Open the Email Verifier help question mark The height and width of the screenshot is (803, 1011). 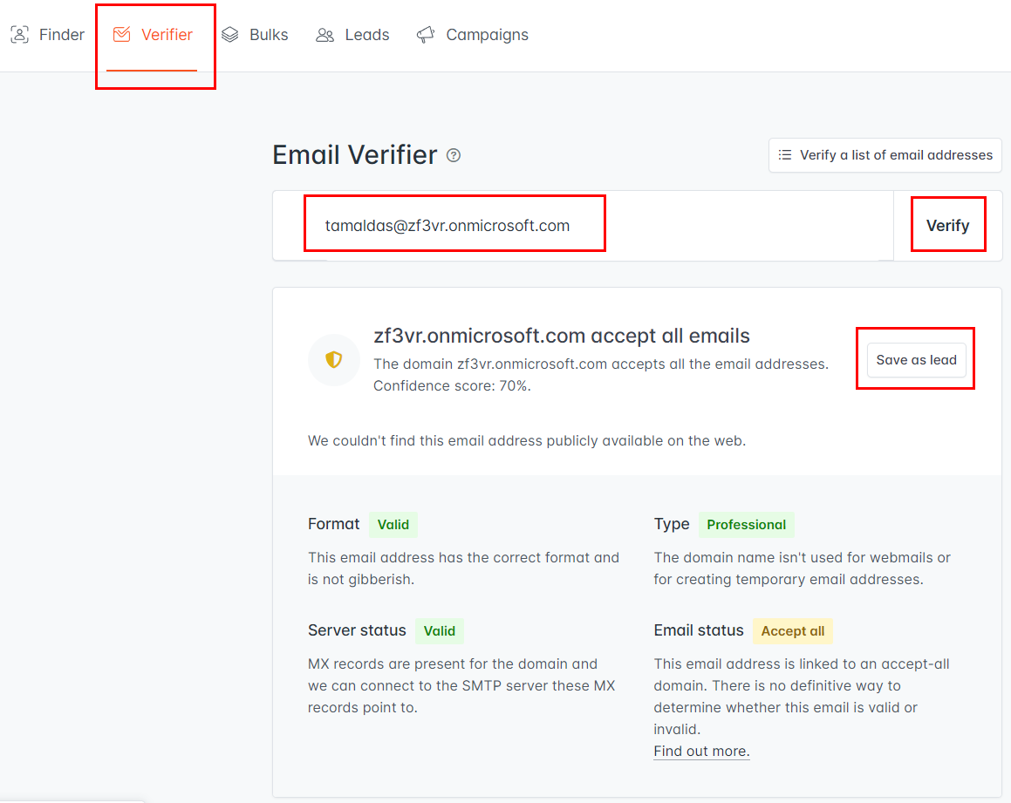[454, 155]
